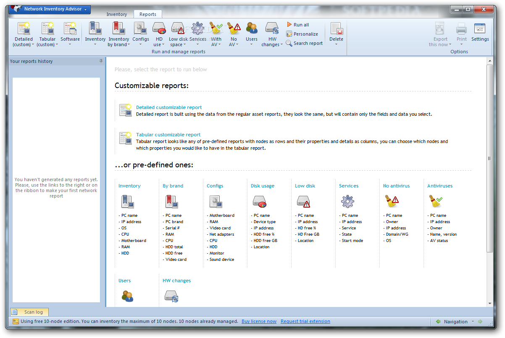Click the Services gear ribbon icon

tap(197, 29)
